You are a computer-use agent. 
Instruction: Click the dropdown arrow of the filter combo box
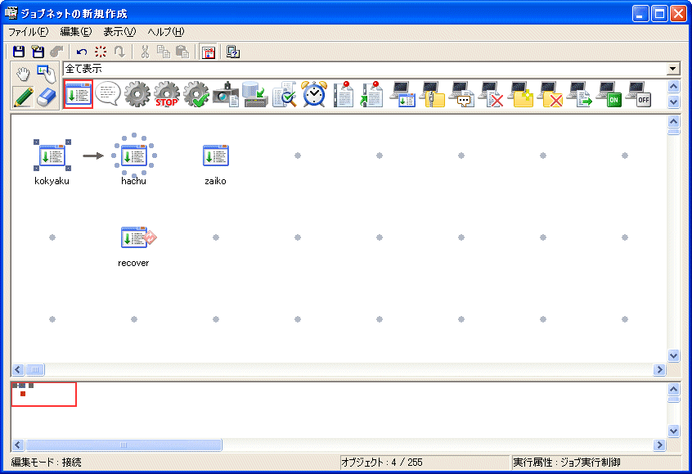click(x=672, y=69)
